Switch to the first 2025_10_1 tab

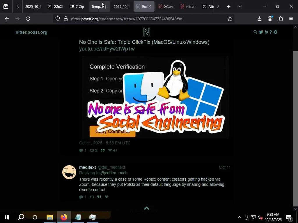pyautogui.click(x=33, y=6)
